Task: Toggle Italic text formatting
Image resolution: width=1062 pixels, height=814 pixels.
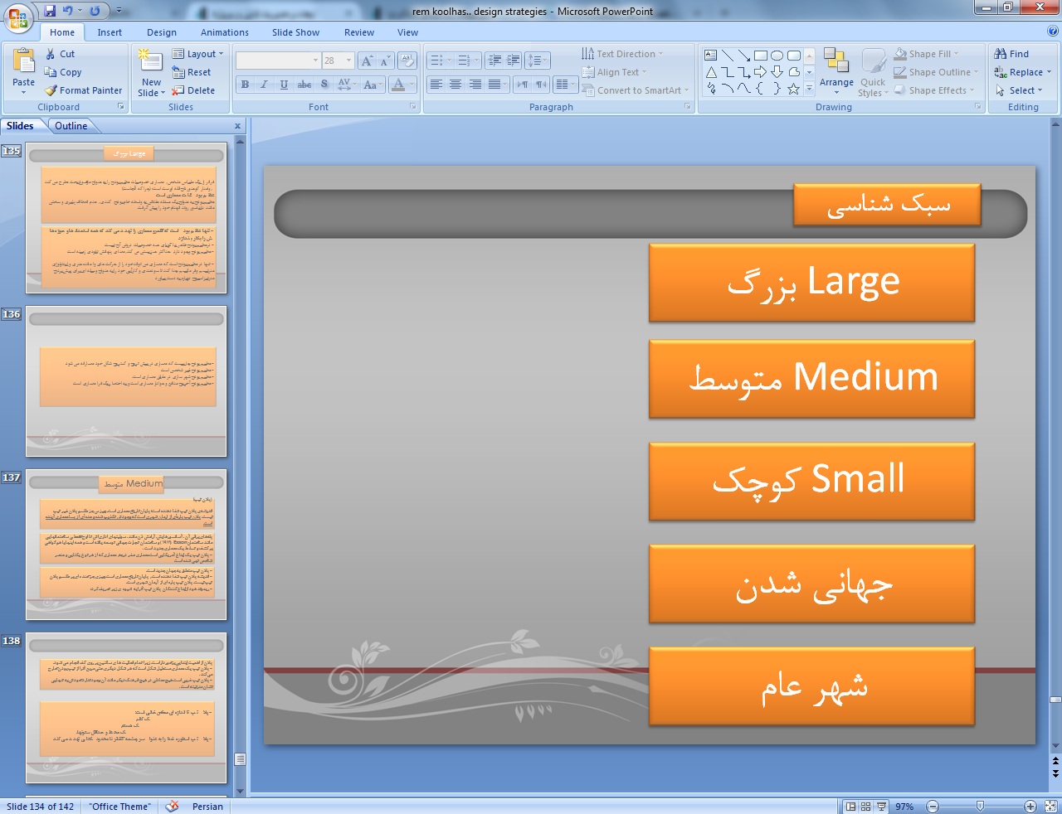Action: tap(264, 85)
